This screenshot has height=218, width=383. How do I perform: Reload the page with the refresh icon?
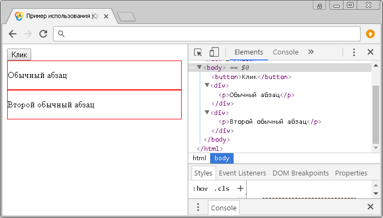click(43, 34)
